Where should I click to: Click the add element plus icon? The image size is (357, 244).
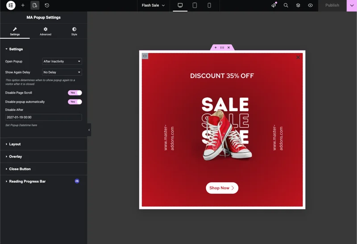(23, 5)
